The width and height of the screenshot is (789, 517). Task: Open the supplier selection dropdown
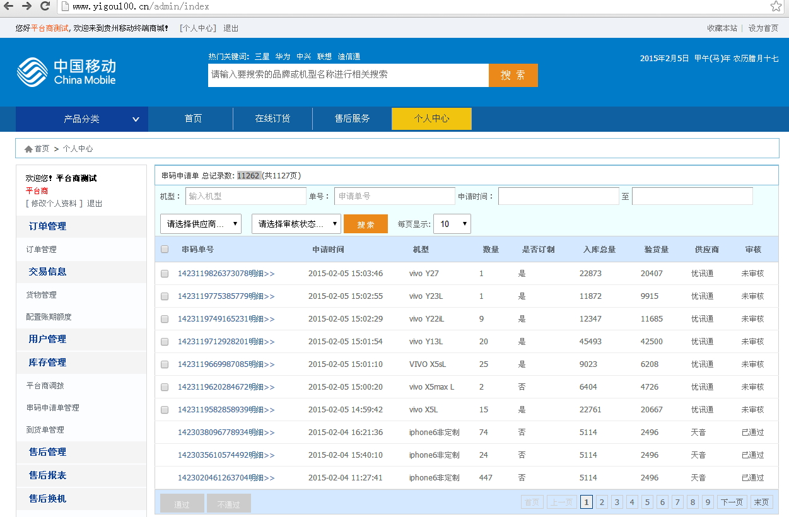(201, 224)
